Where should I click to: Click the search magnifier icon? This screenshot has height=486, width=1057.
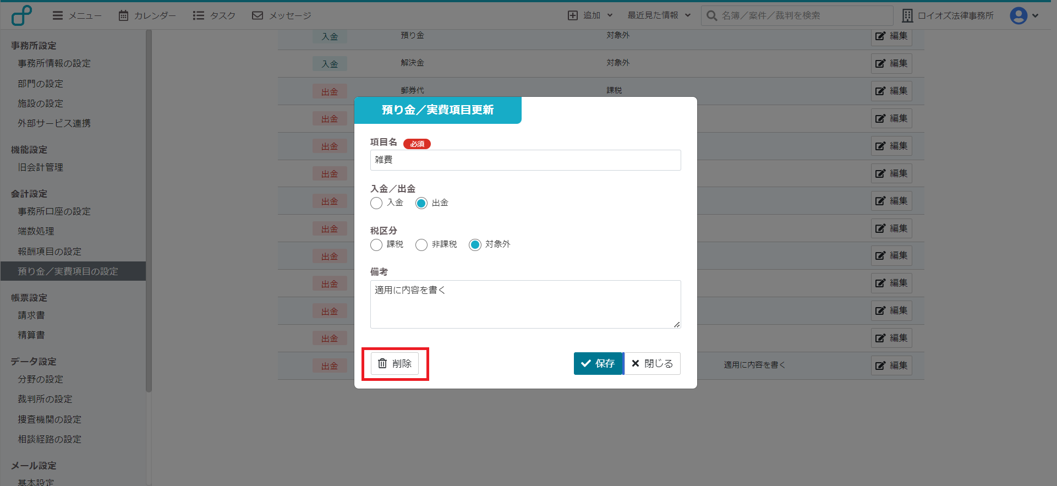711,15
